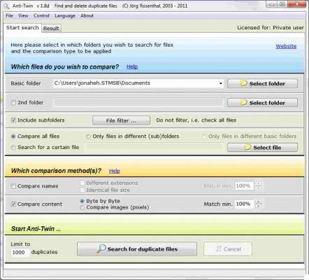
Task: Open the Website link
Action: coord(286,46)
